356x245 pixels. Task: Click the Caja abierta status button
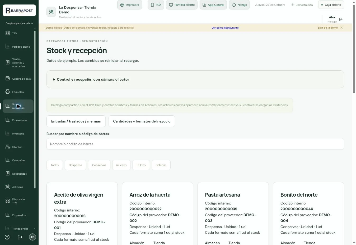(x=331, y=5)
